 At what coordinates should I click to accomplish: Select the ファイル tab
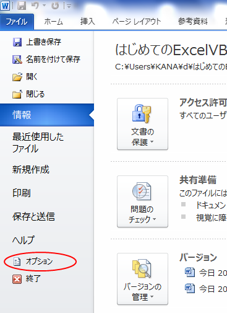coord(17,22)
